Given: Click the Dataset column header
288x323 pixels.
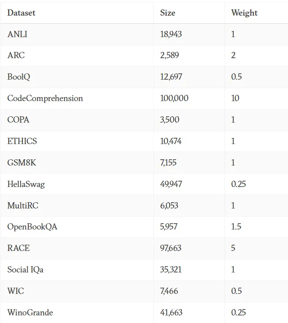Looking at the screenshot, I should coord(21,13).
